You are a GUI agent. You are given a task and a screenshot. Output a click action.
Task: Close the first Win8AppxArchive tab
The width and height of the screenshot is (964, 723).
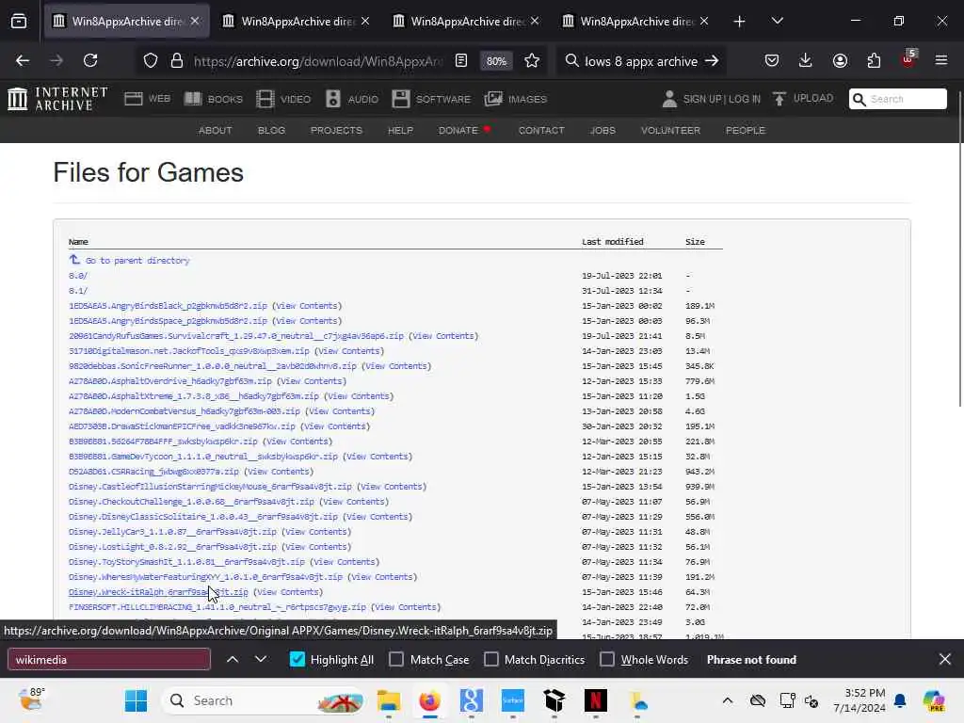coord(195,22)
